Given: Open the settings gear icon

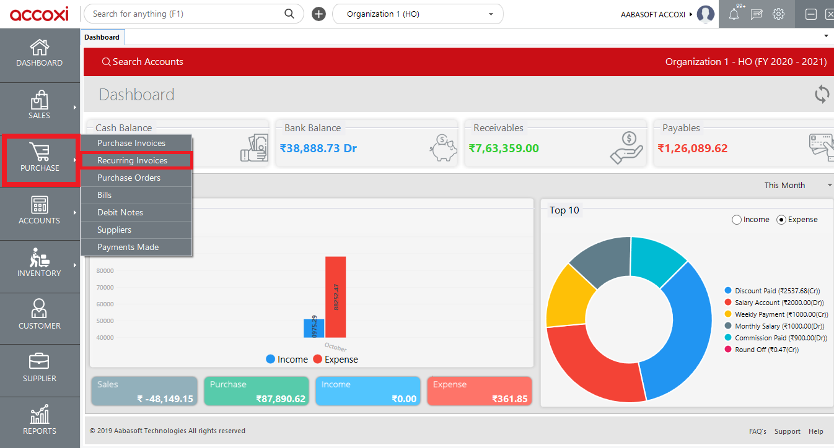Looking at the screenshot, I should pos(779,14).
